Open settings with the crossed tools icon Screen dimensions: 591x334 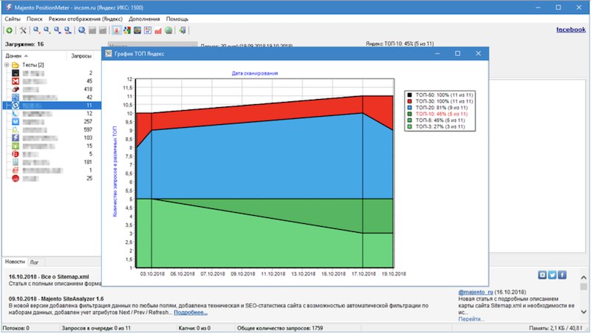(23, 30)
